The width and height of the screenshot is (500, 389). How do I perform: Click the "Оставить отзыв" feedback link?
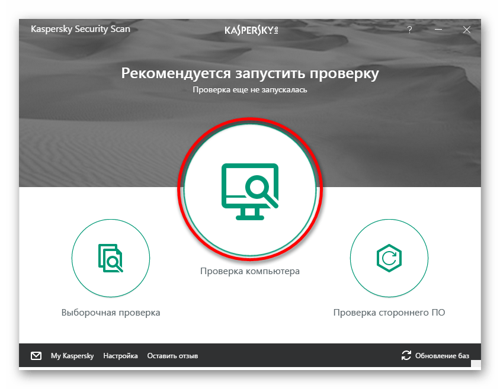[172, 356]
